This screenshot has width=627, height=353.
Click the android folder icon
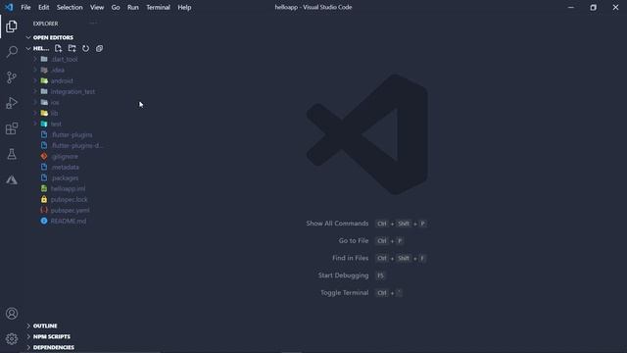(44, 80)
